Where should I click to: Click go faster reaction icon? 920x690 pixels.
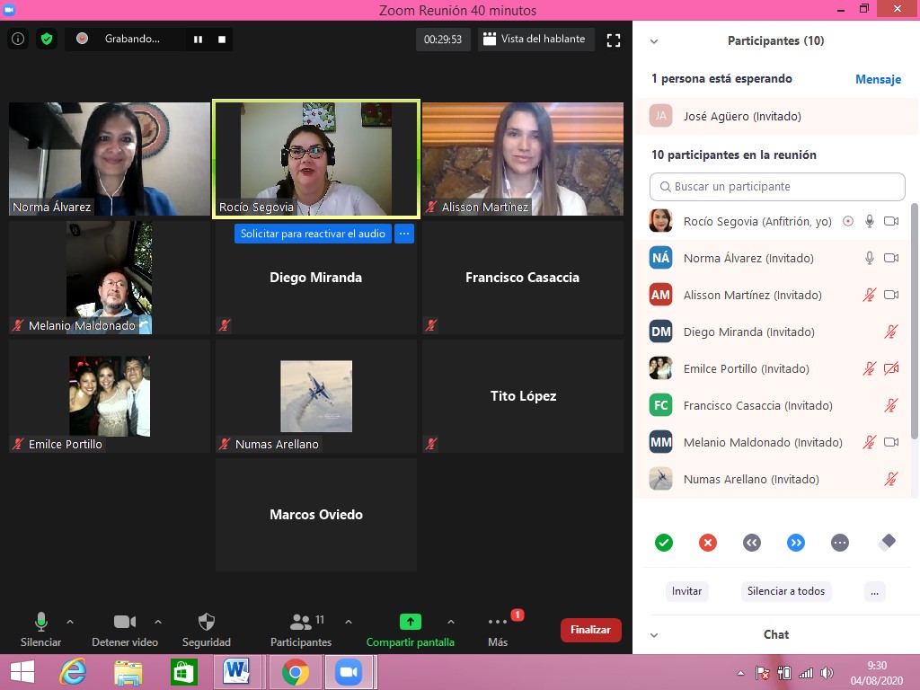pos(796,543)
